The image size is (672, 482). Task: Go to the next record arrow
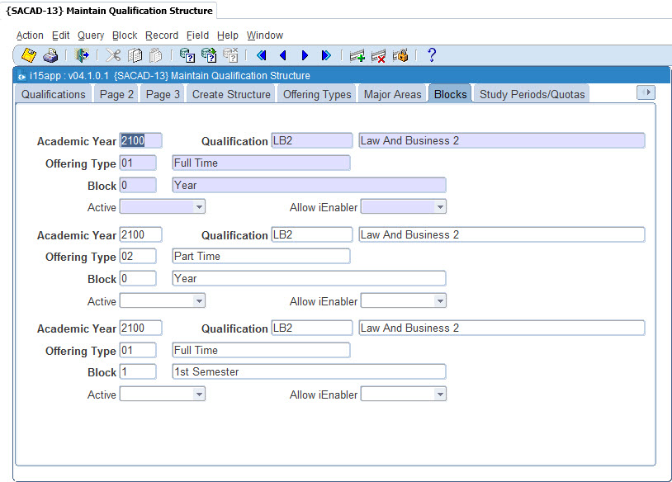point(305,55)
